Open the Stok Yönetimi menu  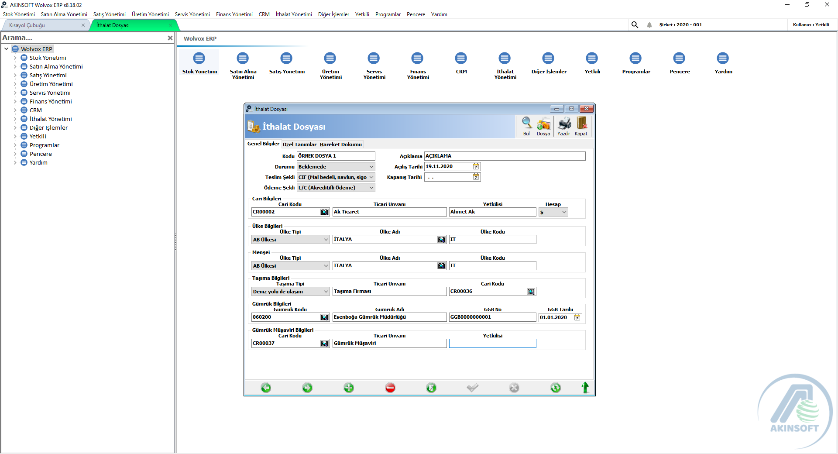click(x=19, y=14)
